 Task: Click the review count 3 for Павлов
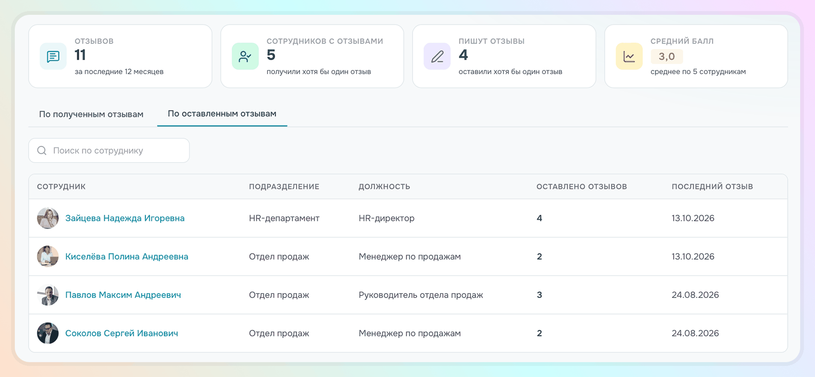point(539,295)
